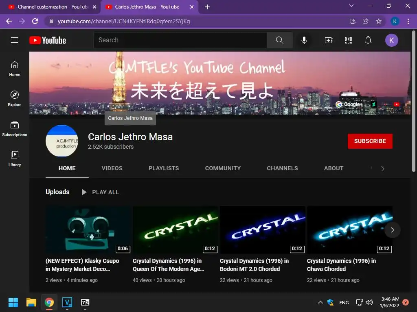The image size is (417, 312).
Task: Go to Home in the sidebar
Action: coord(15,68)
